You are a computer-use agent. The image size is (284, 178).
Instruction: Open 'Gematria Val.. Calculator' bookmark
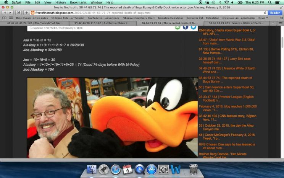tap(203, 18)
